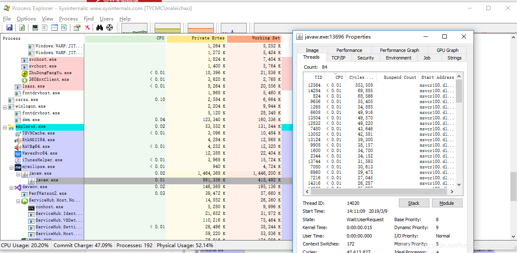
Task: Sort threads by the Cycles column header
Action: [x=361, y=77]
